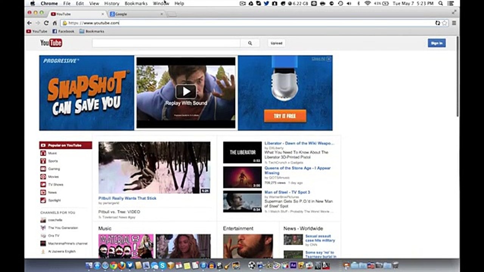The width and height of the screenshot is (484, 272).
Task: Open Ora TV channel
Action: pyautogui.click(x=54, y=236)
